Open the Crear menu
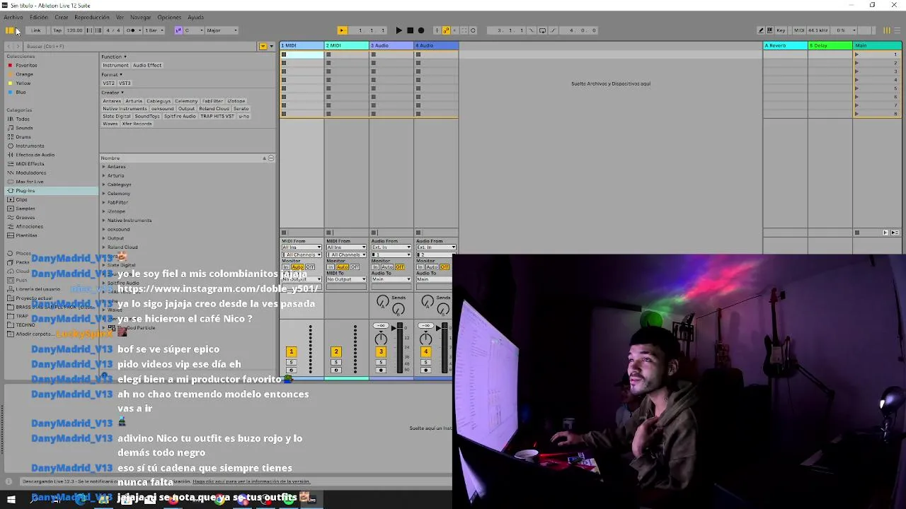Viewport: 906px width, 509px height. tap(62, 17)
